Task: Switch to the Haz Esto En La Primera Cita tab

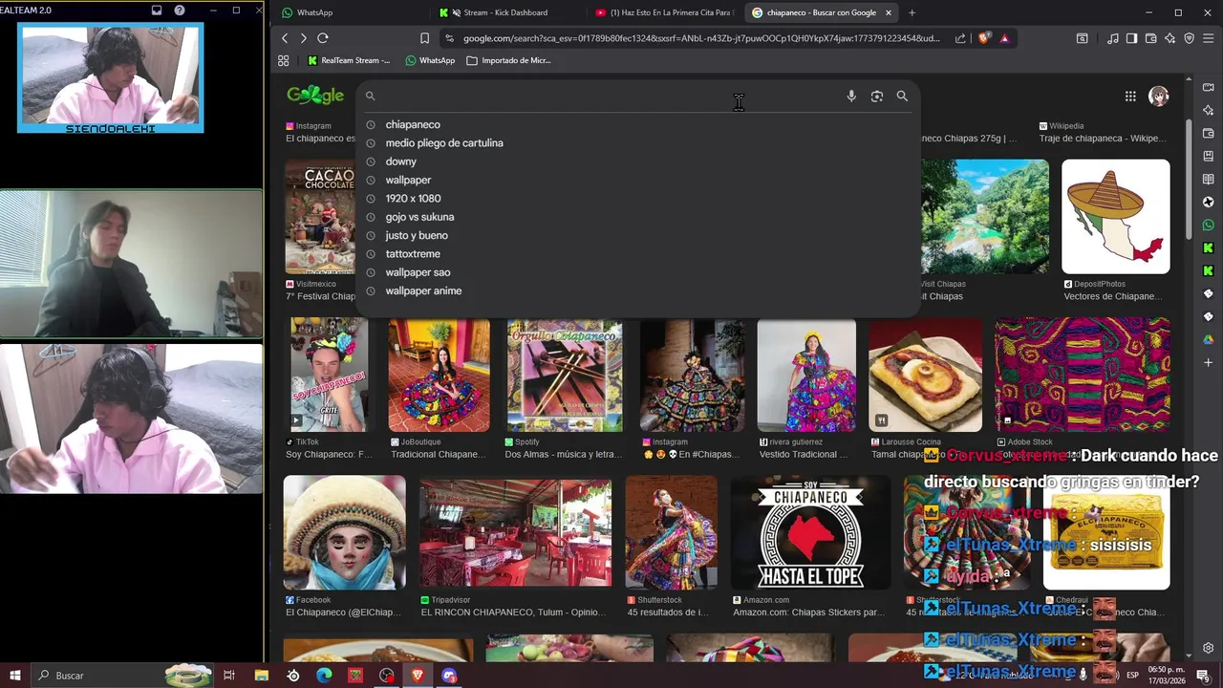Action: coord(664,12)
